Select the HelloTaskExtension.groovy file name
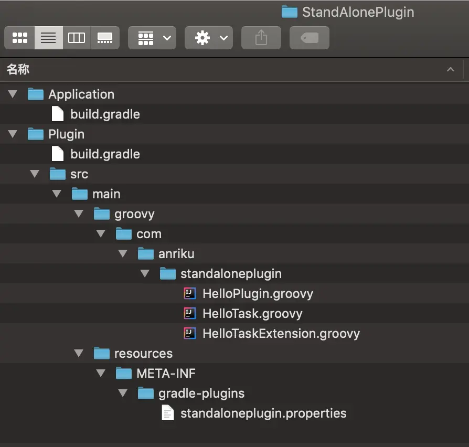The width and height of the screenshot is (469, 447). (x=281, y=334)
